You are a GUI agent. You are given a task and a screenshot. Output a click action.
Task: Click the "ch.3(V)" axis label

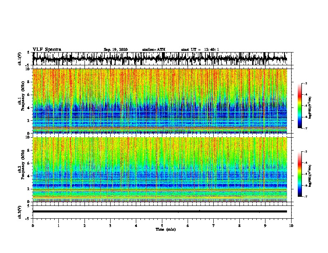[20, 212]
